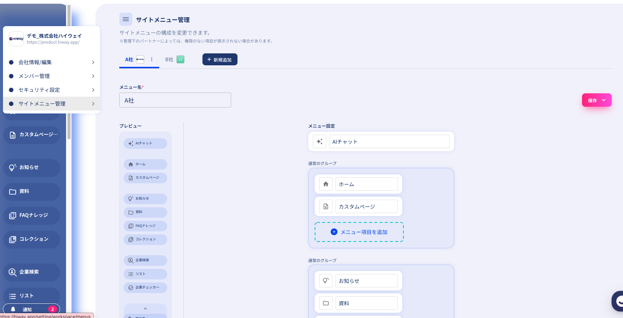The image size is (623, 318).
Task: Click お知らせ in the preview panel
Action: click(x=145, y=199)
